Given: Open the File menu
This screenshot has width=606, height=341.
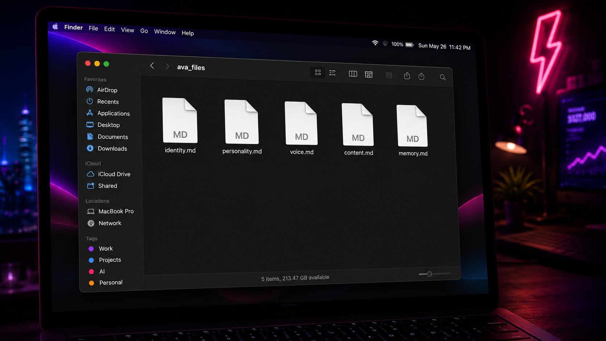Looking at the screenshot, I should [x=94, y=28].
